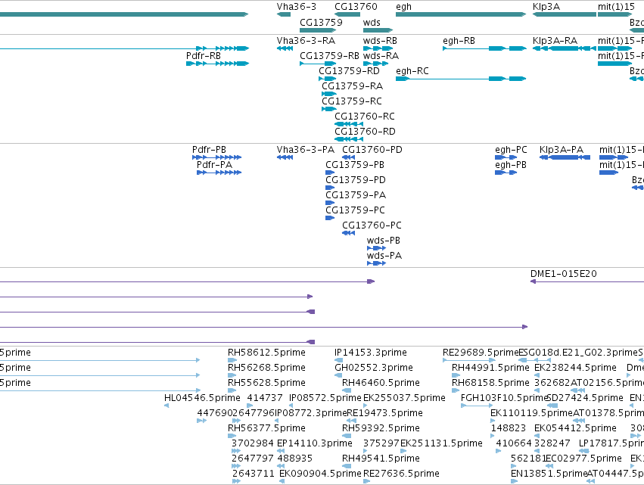The image size is (644, 485).
Task: Select the CG13760-PC protein feature
Action: [348, 233]
